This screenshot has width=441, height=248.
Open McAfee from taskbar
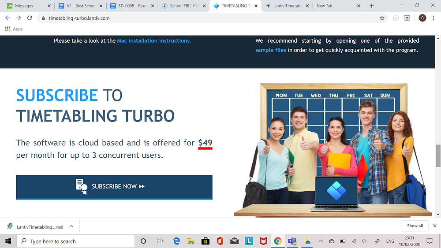(263, 241)
